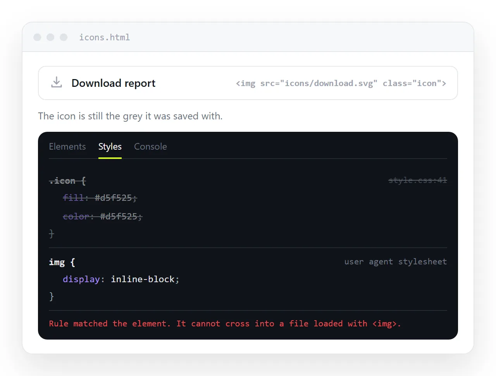
Task: Click the Download report button
Action: point(248,83)
